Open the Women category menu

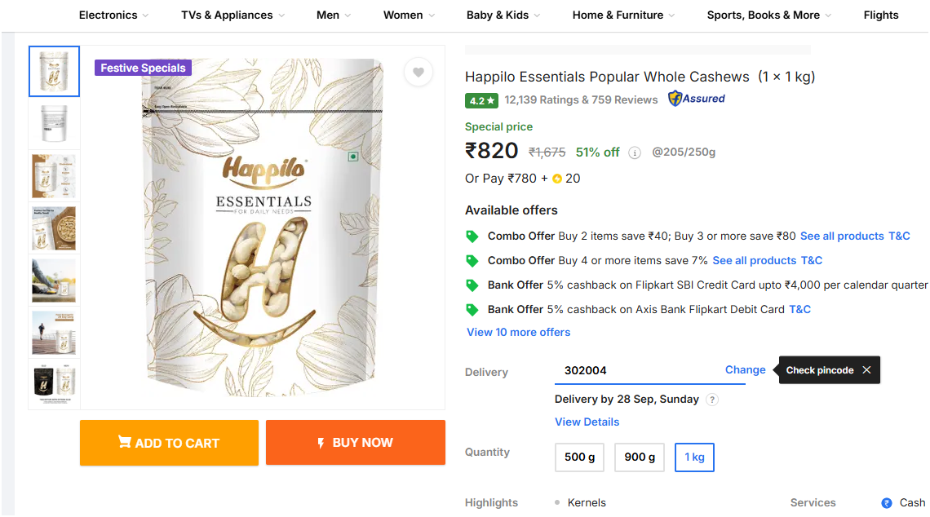click(409, 15)
